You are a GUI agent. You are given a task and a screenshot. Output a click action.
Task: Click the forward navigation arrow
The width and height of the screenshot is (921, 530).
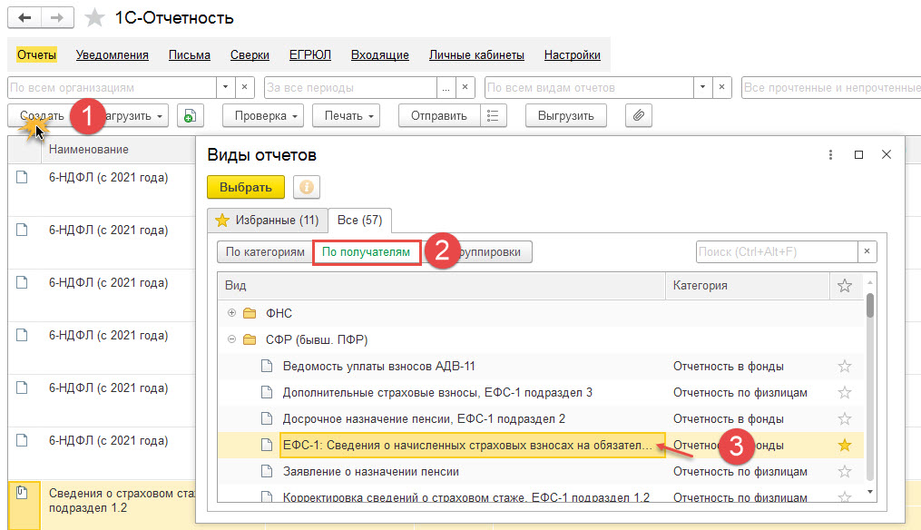[x=57, y=18]
